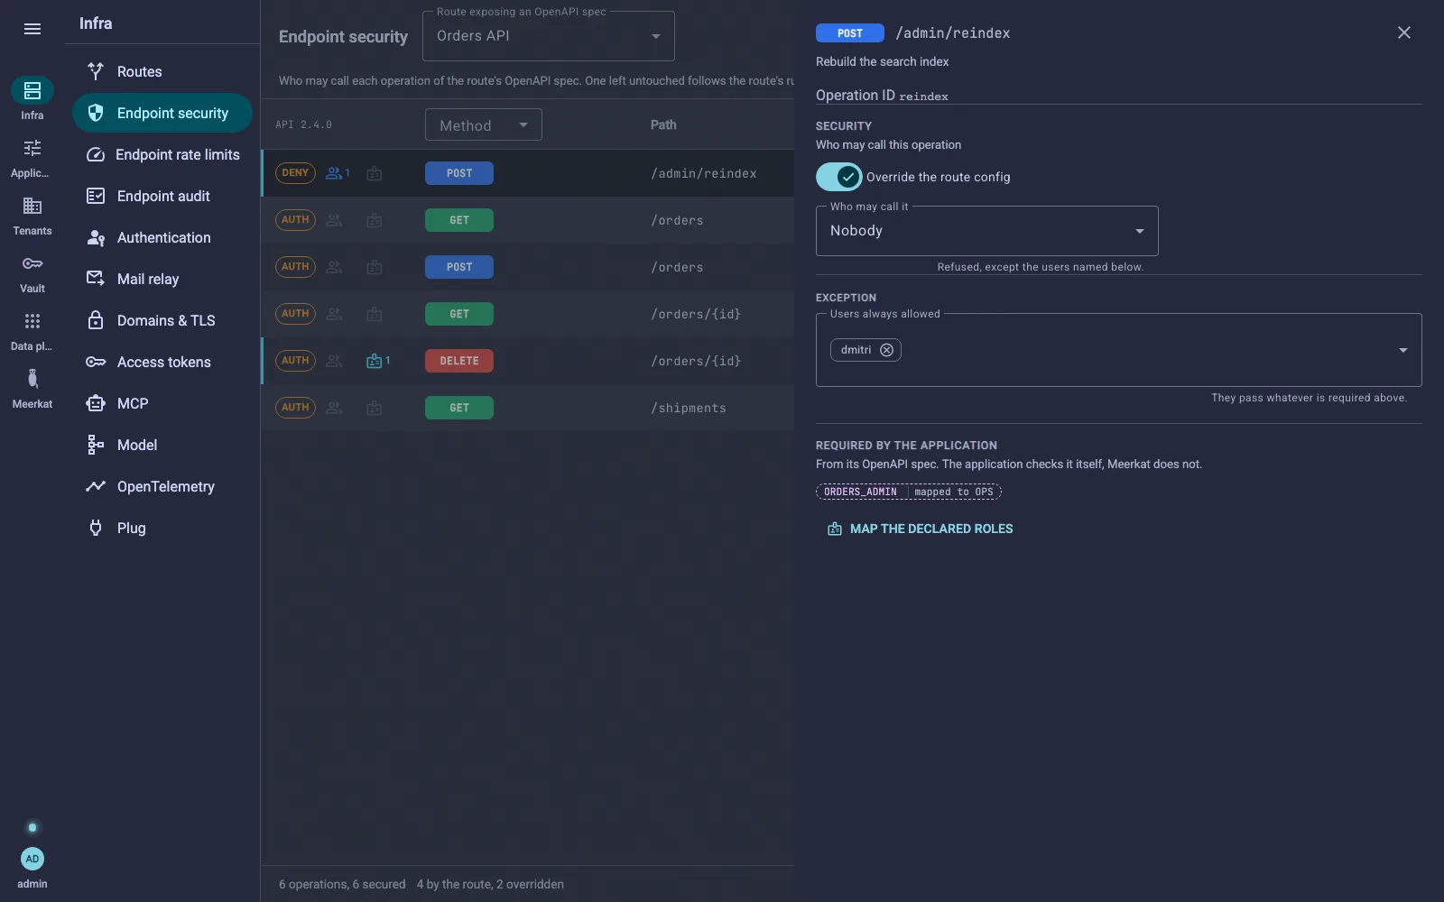1444x902 pixels.
Task: Toggle Override the route config switch
Action: tap(838, 177)
